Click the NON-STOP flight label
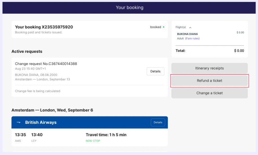 pos(93,141)
